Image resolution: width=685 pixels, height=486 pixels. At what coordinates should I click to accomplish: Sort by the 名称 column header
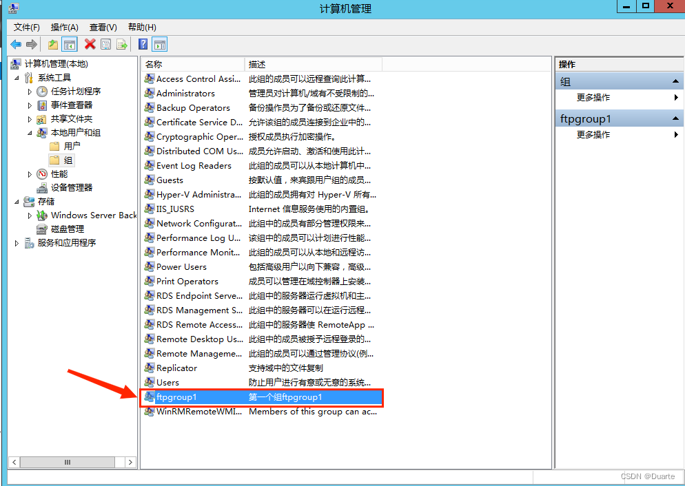[193, 65]
